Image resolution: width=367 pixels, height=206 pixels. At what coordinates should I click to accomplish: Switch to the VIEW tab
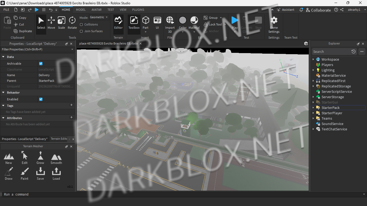[123, 10]
